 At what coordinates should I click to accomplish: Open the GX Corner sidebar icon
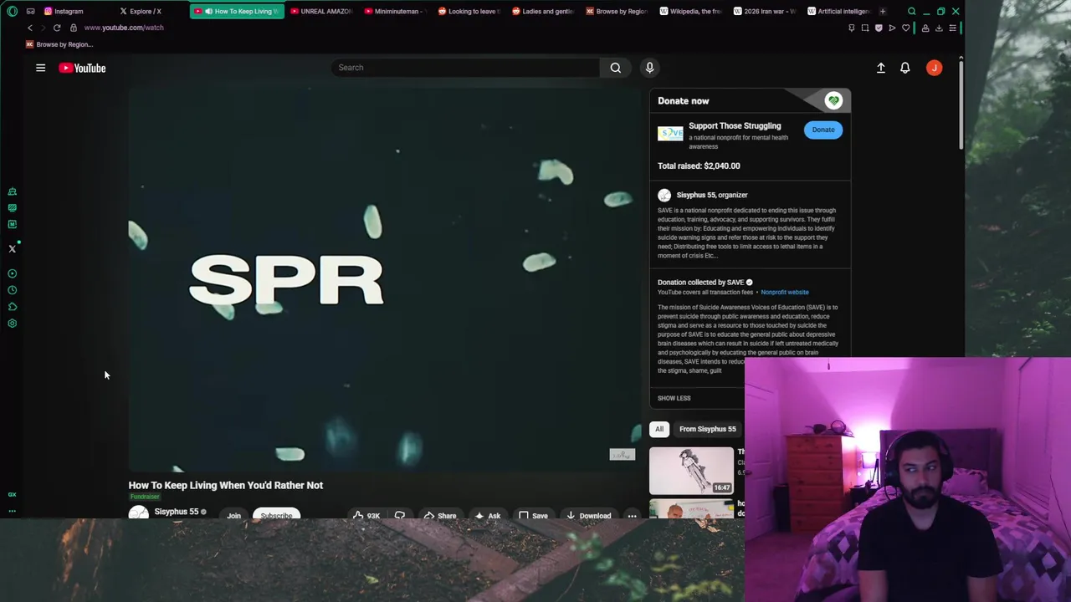[12, 494]
